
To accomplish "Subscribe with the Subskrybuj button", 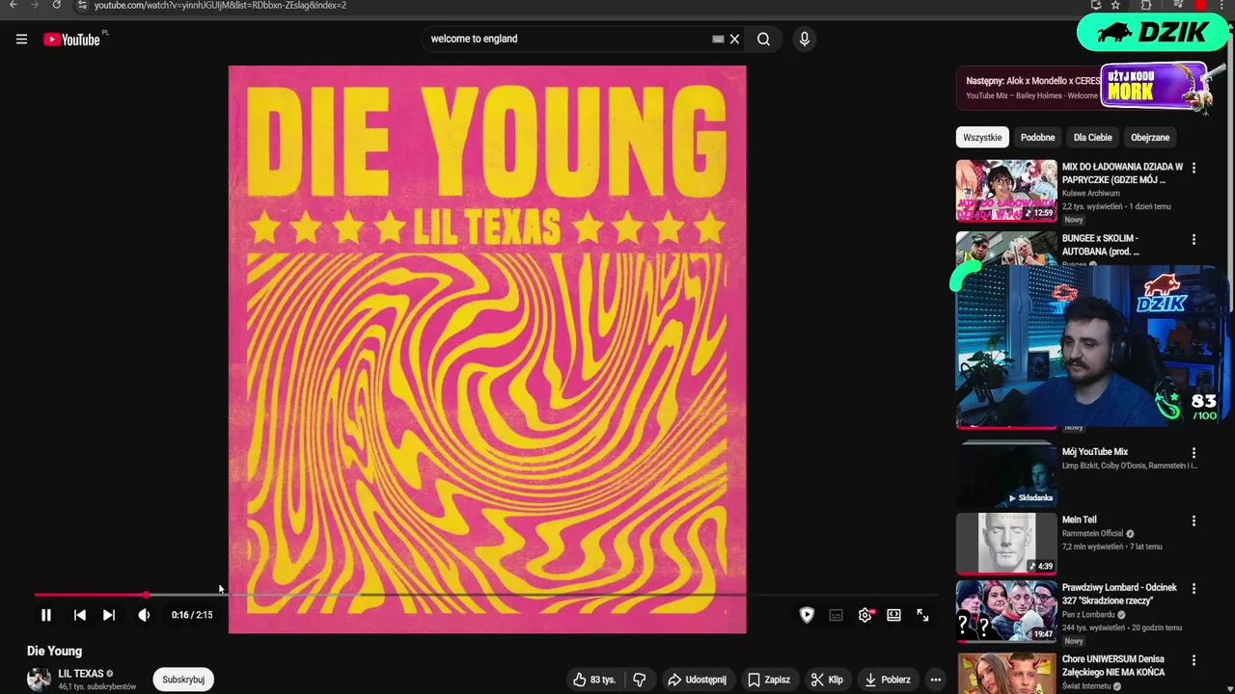I will coord(183,680).
